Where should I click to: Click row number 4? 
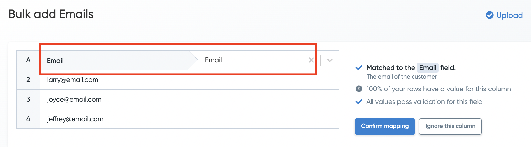[28, 119]
